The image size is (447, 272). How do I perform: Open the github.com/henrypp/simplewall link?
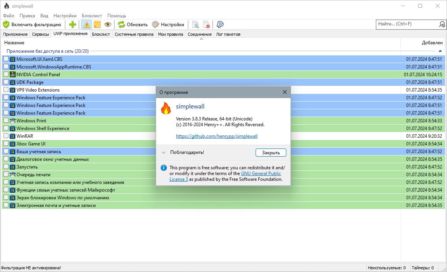pos(217,136)
